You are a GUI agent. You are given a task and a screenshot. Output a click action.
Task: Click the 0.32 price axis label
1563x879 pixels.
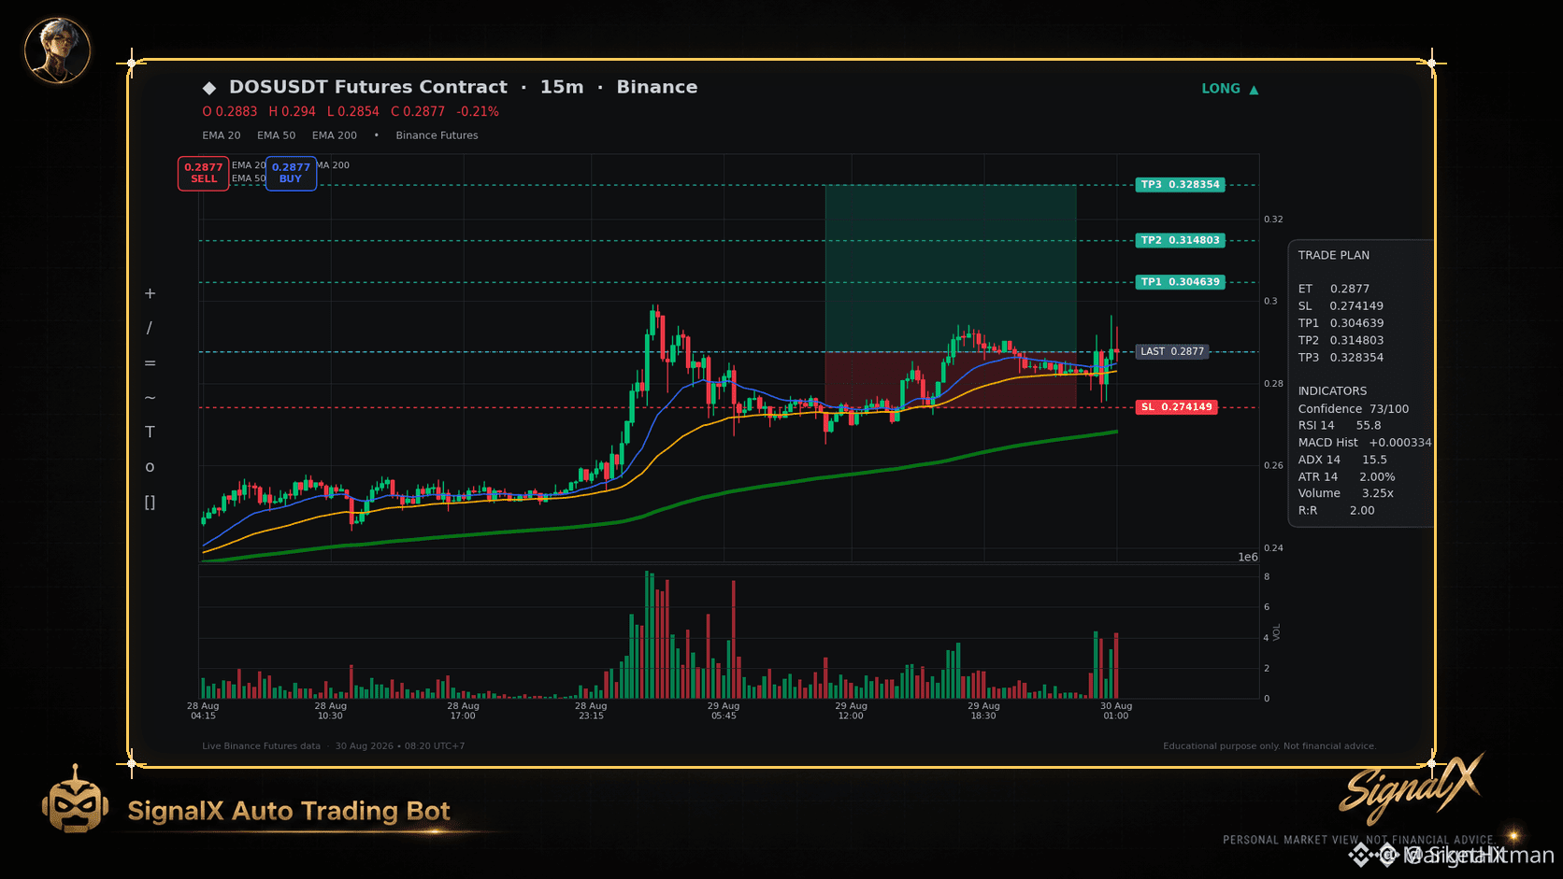[x=1273, y=220]
